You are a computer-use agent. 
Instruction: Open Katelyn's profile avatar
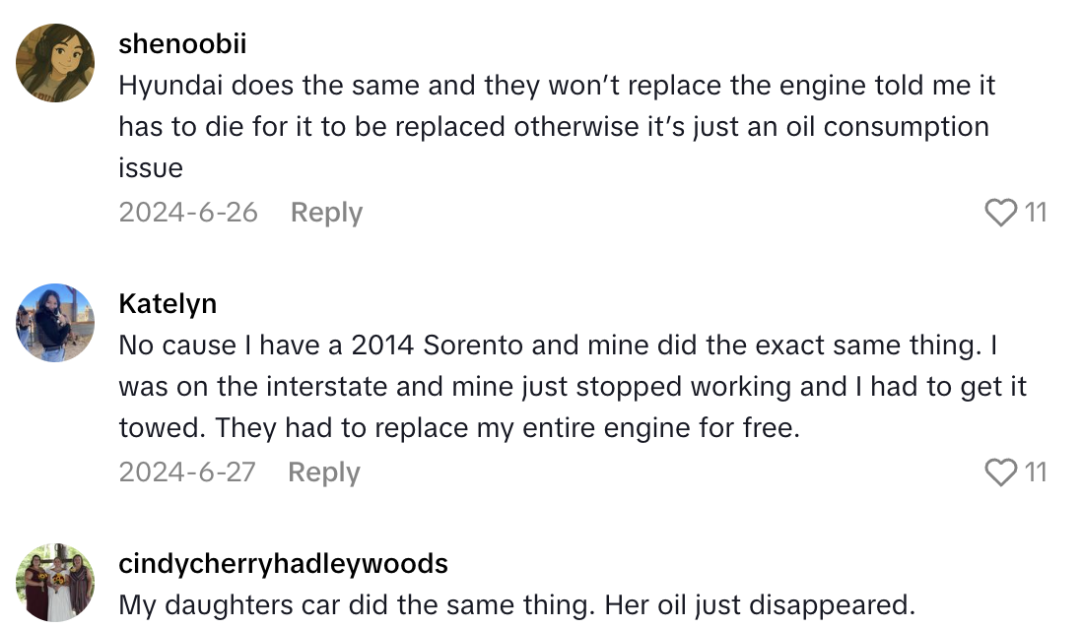pos(54,322)
